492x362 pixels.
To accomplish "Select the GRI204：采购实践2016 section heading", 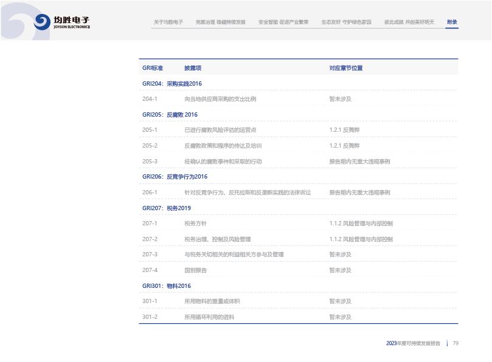I will (172, 84).
